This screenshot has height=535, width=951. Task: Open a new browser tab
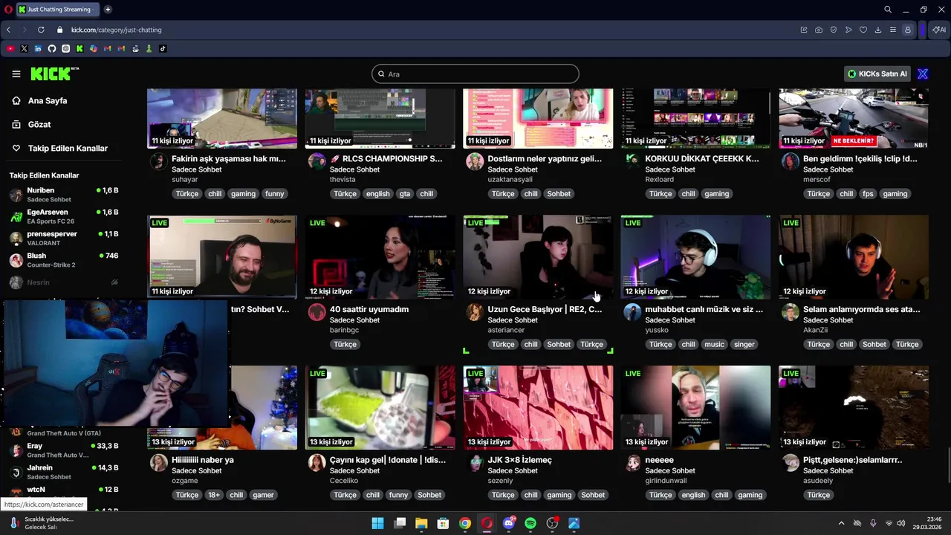point(108,9)
